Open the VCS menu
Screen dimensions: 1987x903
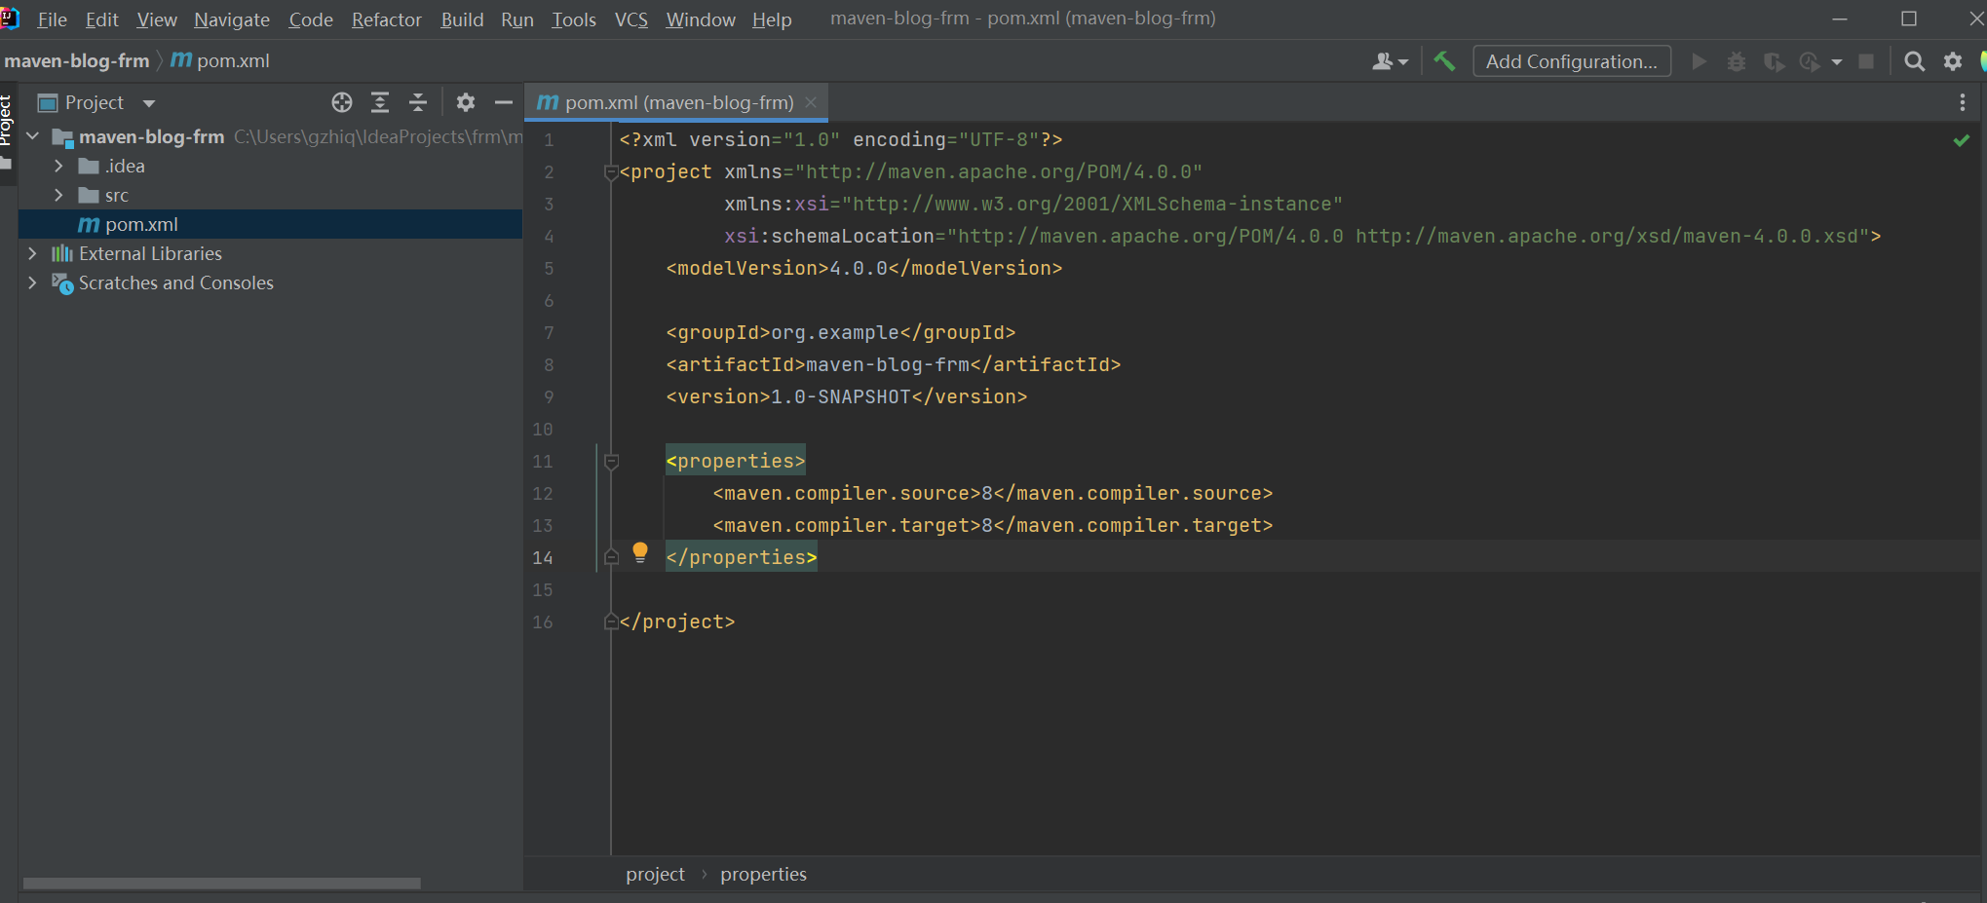[x=630, y=19]
